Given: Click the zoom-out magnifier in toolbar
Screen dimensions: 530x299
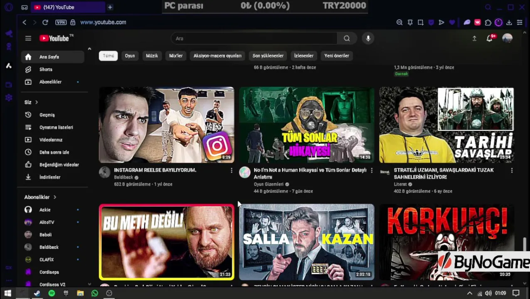Looking at the screenshot, I should 399,22.
